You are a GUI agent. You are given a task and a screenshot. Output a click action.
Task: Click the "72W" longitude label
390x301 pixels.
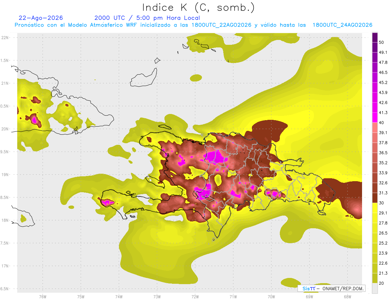coord(195,296)
